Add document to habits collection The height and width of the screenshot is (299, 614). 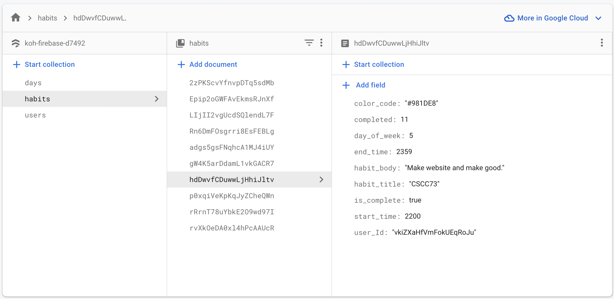point(208,65)
